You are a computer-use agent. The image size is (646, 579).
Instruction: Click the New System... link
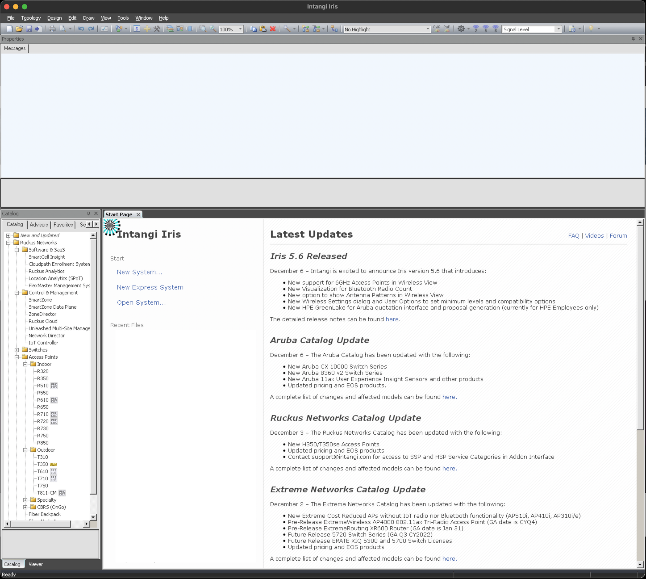coord(139,272)
